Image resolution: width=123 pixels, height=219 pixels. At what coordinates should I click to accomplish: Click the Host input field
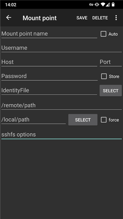pyautogui.click(x=49, y=62)
